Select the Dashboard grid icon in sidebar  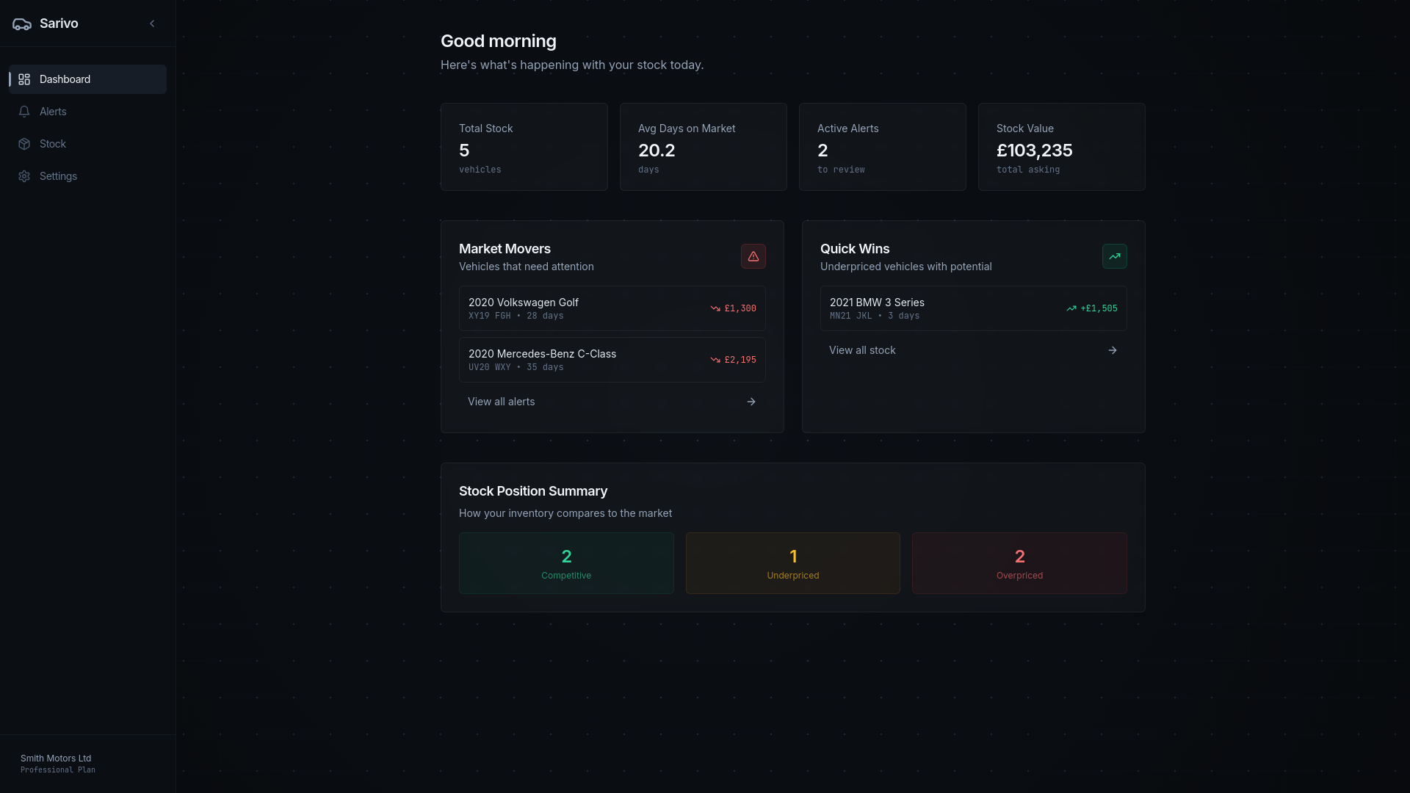point(24,79)
